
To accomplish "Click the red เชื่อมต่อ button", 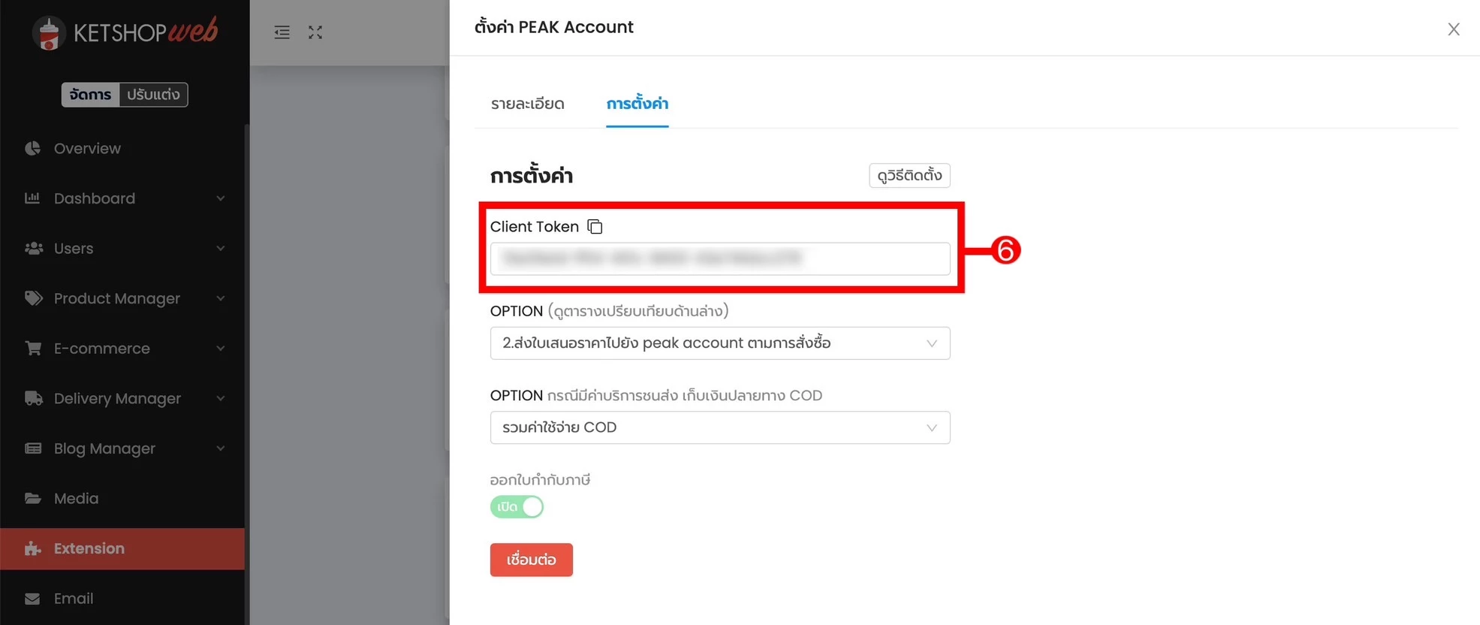I will click(532, 560).
